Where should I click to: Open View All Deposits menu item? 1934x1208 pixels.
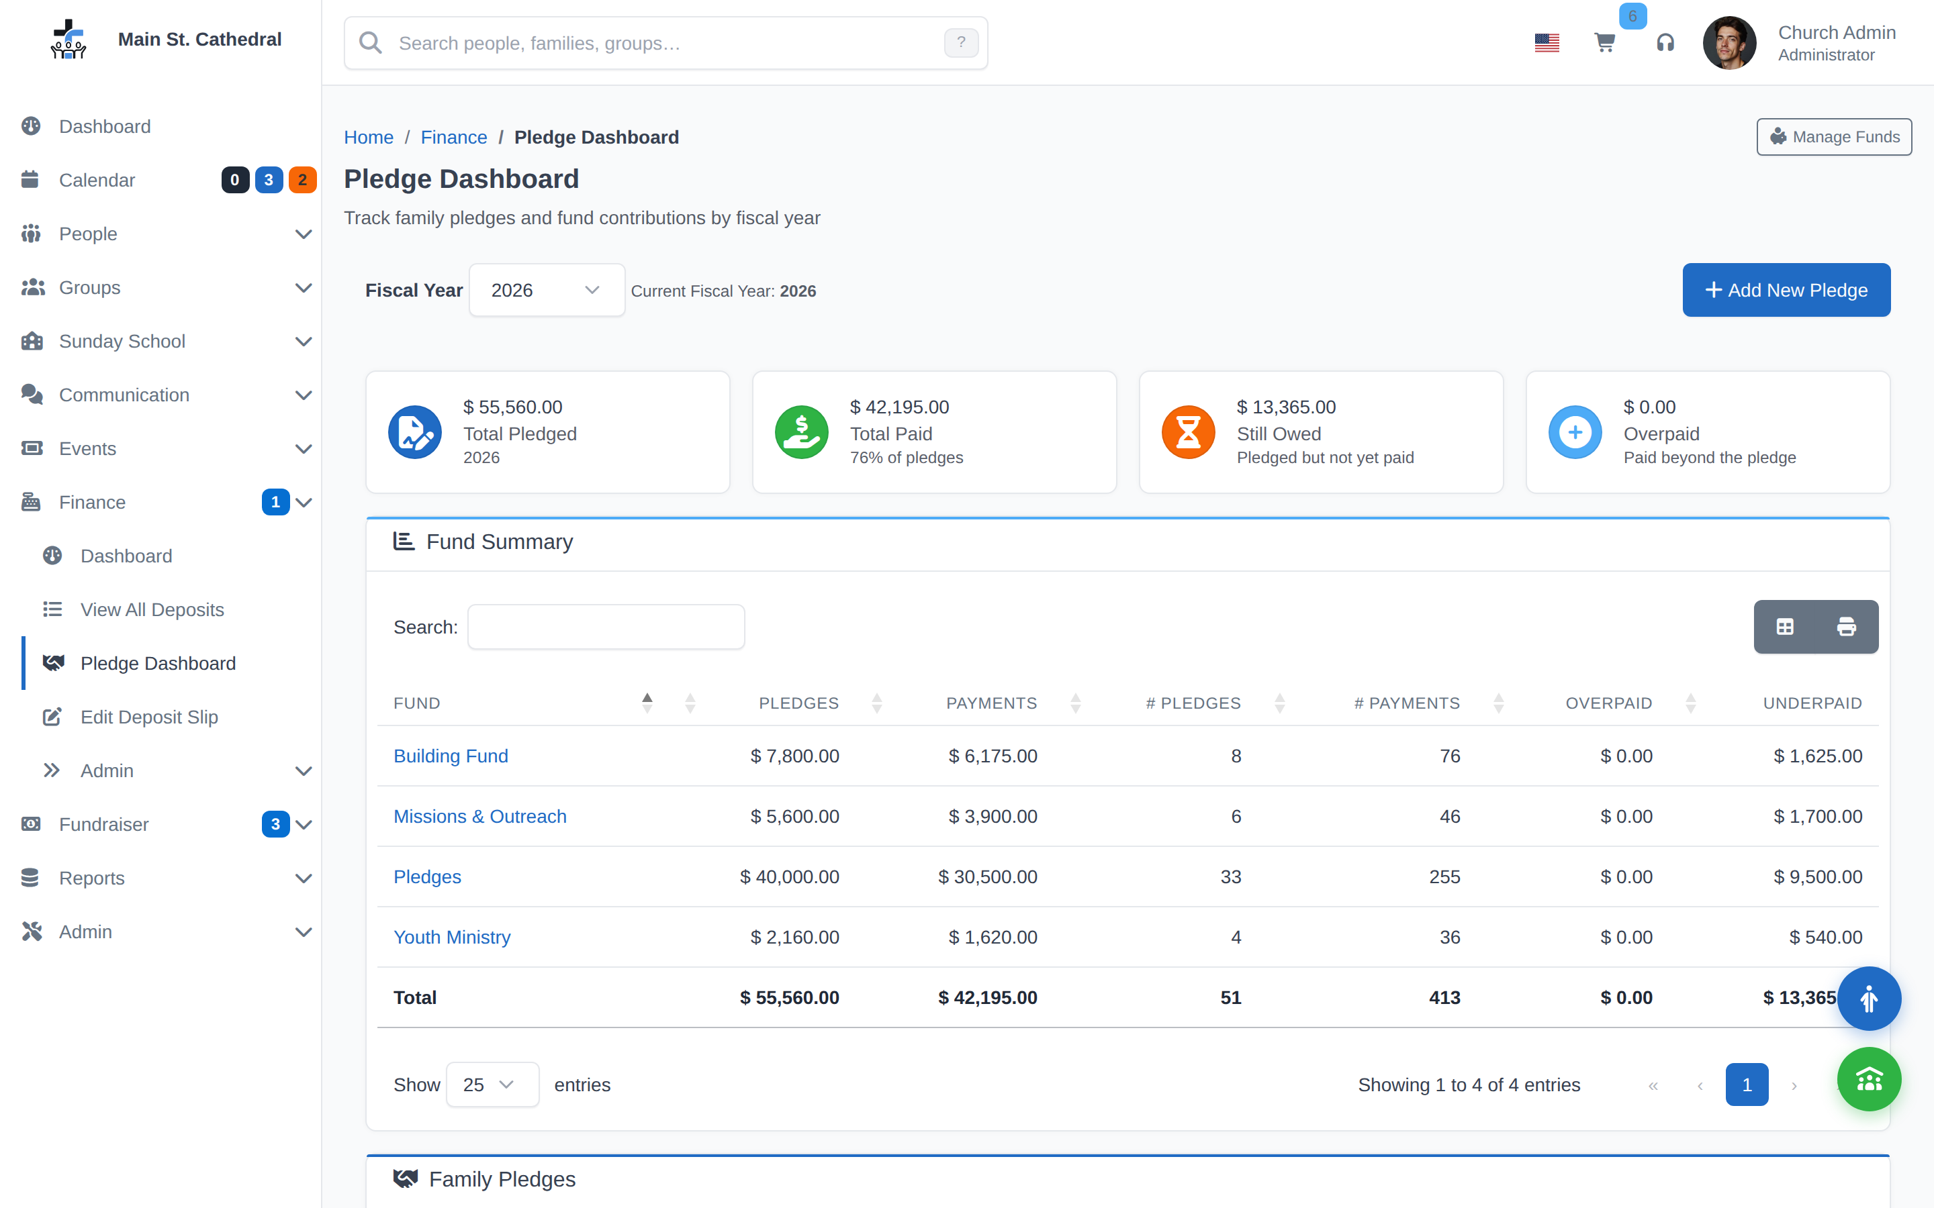[x=152, y=609]
